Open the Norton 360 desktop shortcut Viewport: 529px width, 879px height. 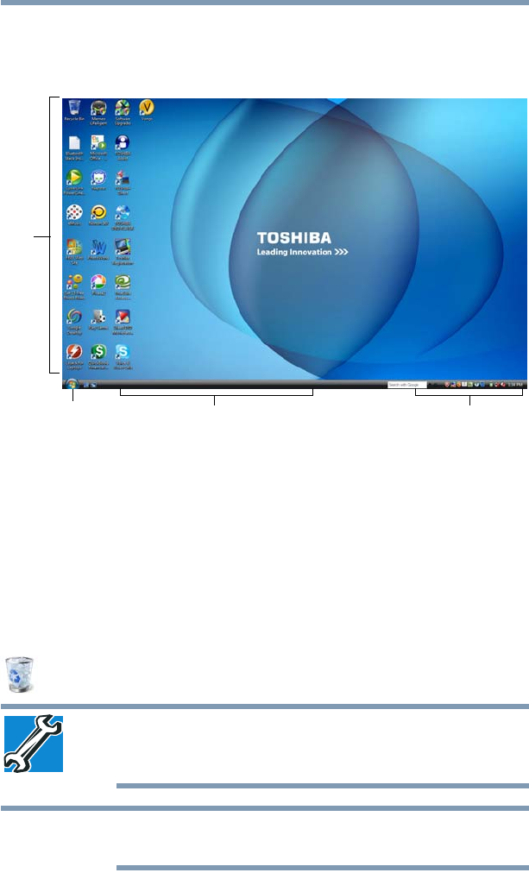(98, 216)
